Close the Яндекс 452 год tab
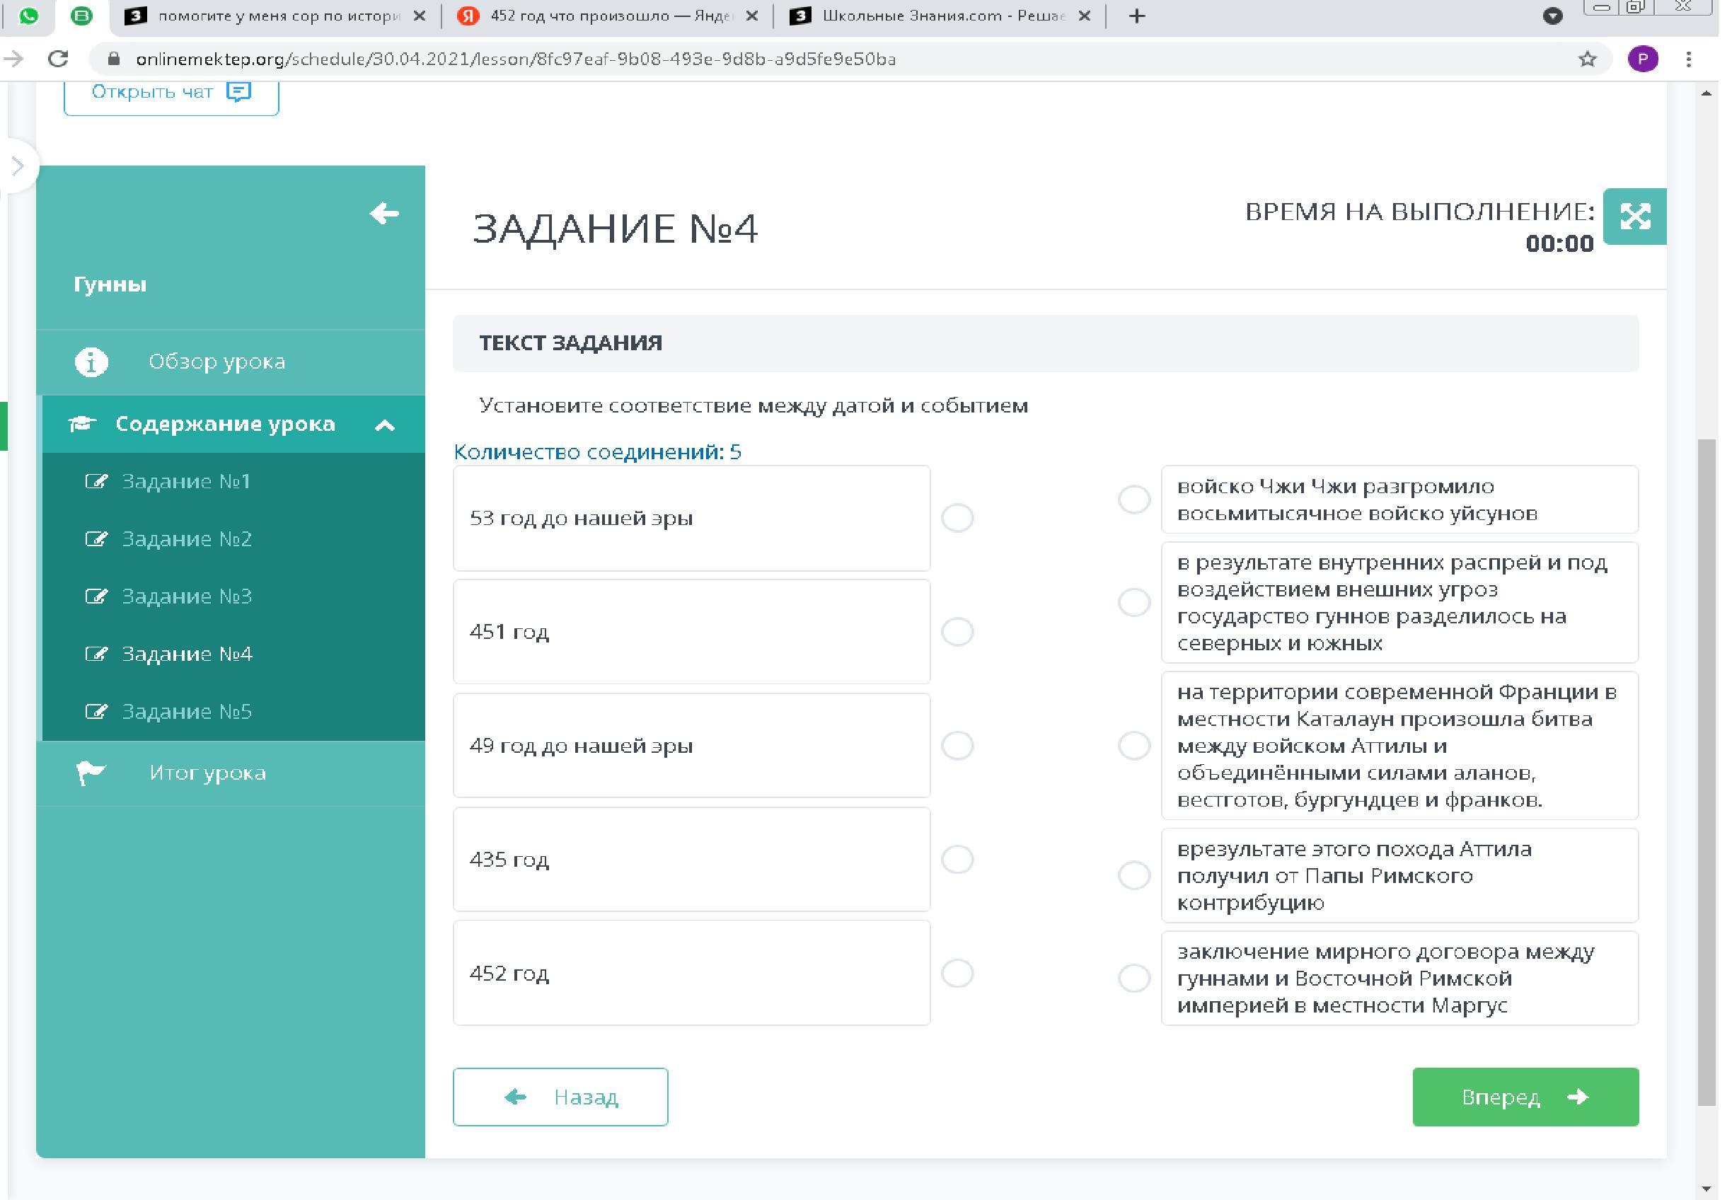The width and height of the screenshot is (1732, 1200). [x=751, y=16]
